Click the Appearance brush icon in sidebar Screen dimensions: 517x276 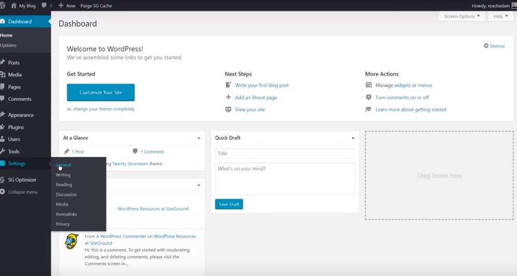(3, 115)
